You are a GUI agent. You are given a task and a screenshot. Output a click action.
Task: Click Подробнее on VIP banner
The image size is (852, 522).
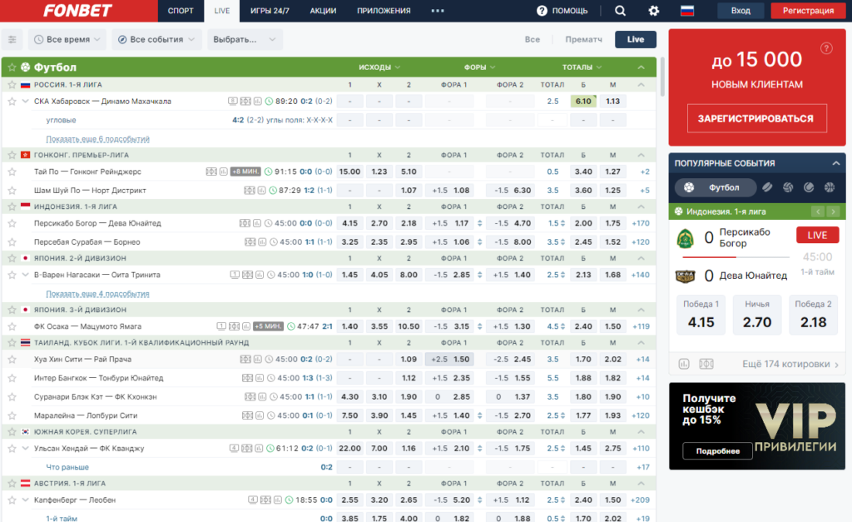[718, 450]
